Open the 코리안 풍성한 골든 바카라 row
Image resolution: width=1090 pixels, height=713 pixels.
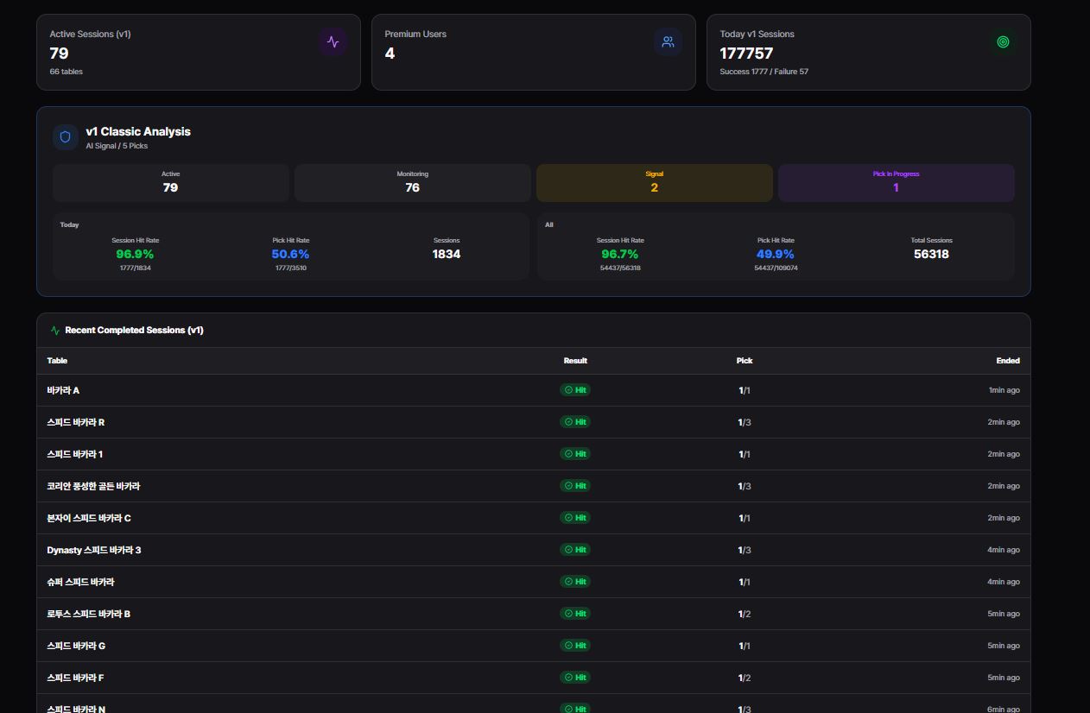(x=534, y=486)
